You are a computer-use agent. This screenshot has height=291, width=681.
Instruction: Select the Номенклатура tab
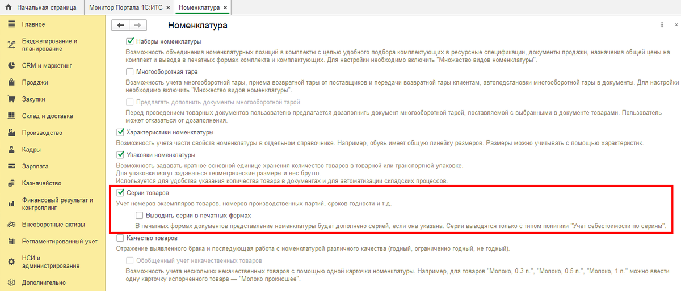click(203, 8)
